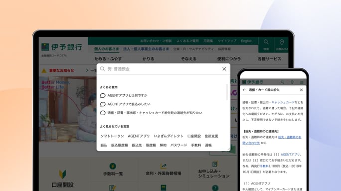341x191 pixels.
Task: Select the keyword 振込
Action: pos(104,145)
